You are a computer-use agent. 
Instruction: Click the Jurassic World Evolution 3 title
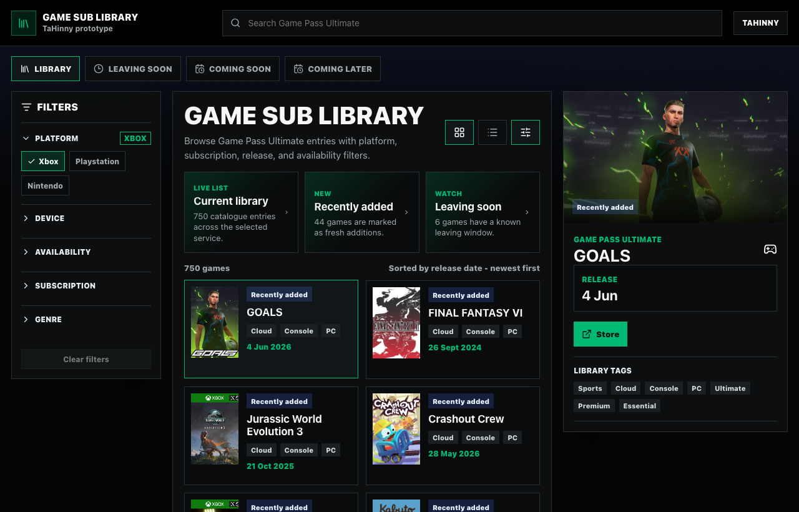(284, 425)
